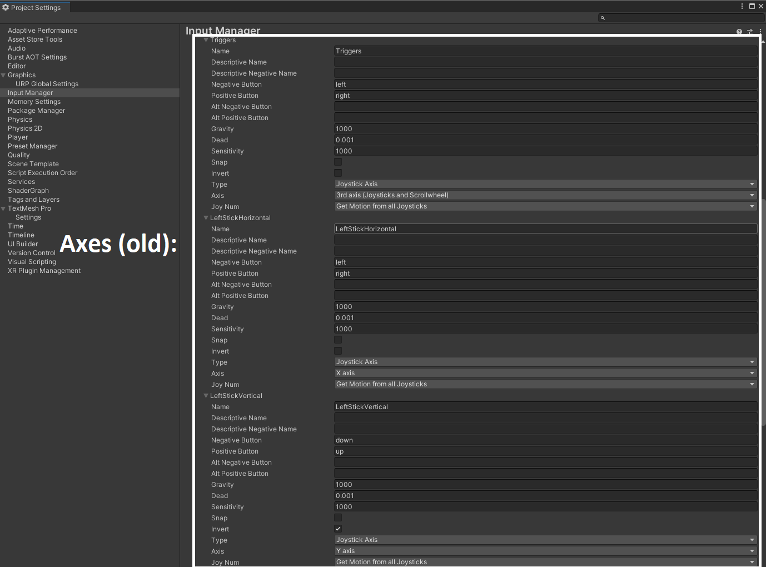Viewport: 766px width, 567px height.
Task: Collapse the LeftStickHorizontal foldout
Action: 206,218
